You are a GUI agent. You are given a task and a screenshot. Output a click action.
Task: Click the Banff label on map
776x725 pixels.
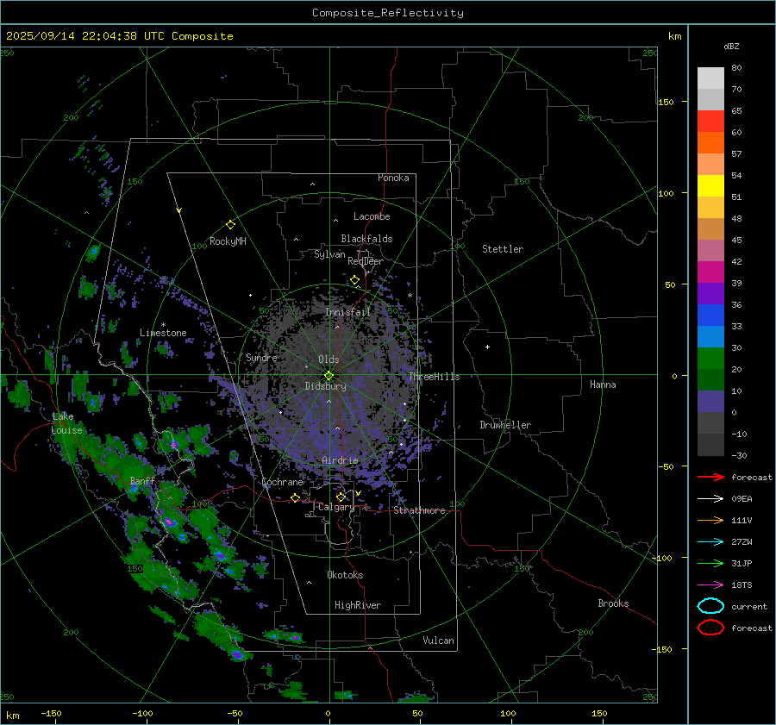point(142,480)
